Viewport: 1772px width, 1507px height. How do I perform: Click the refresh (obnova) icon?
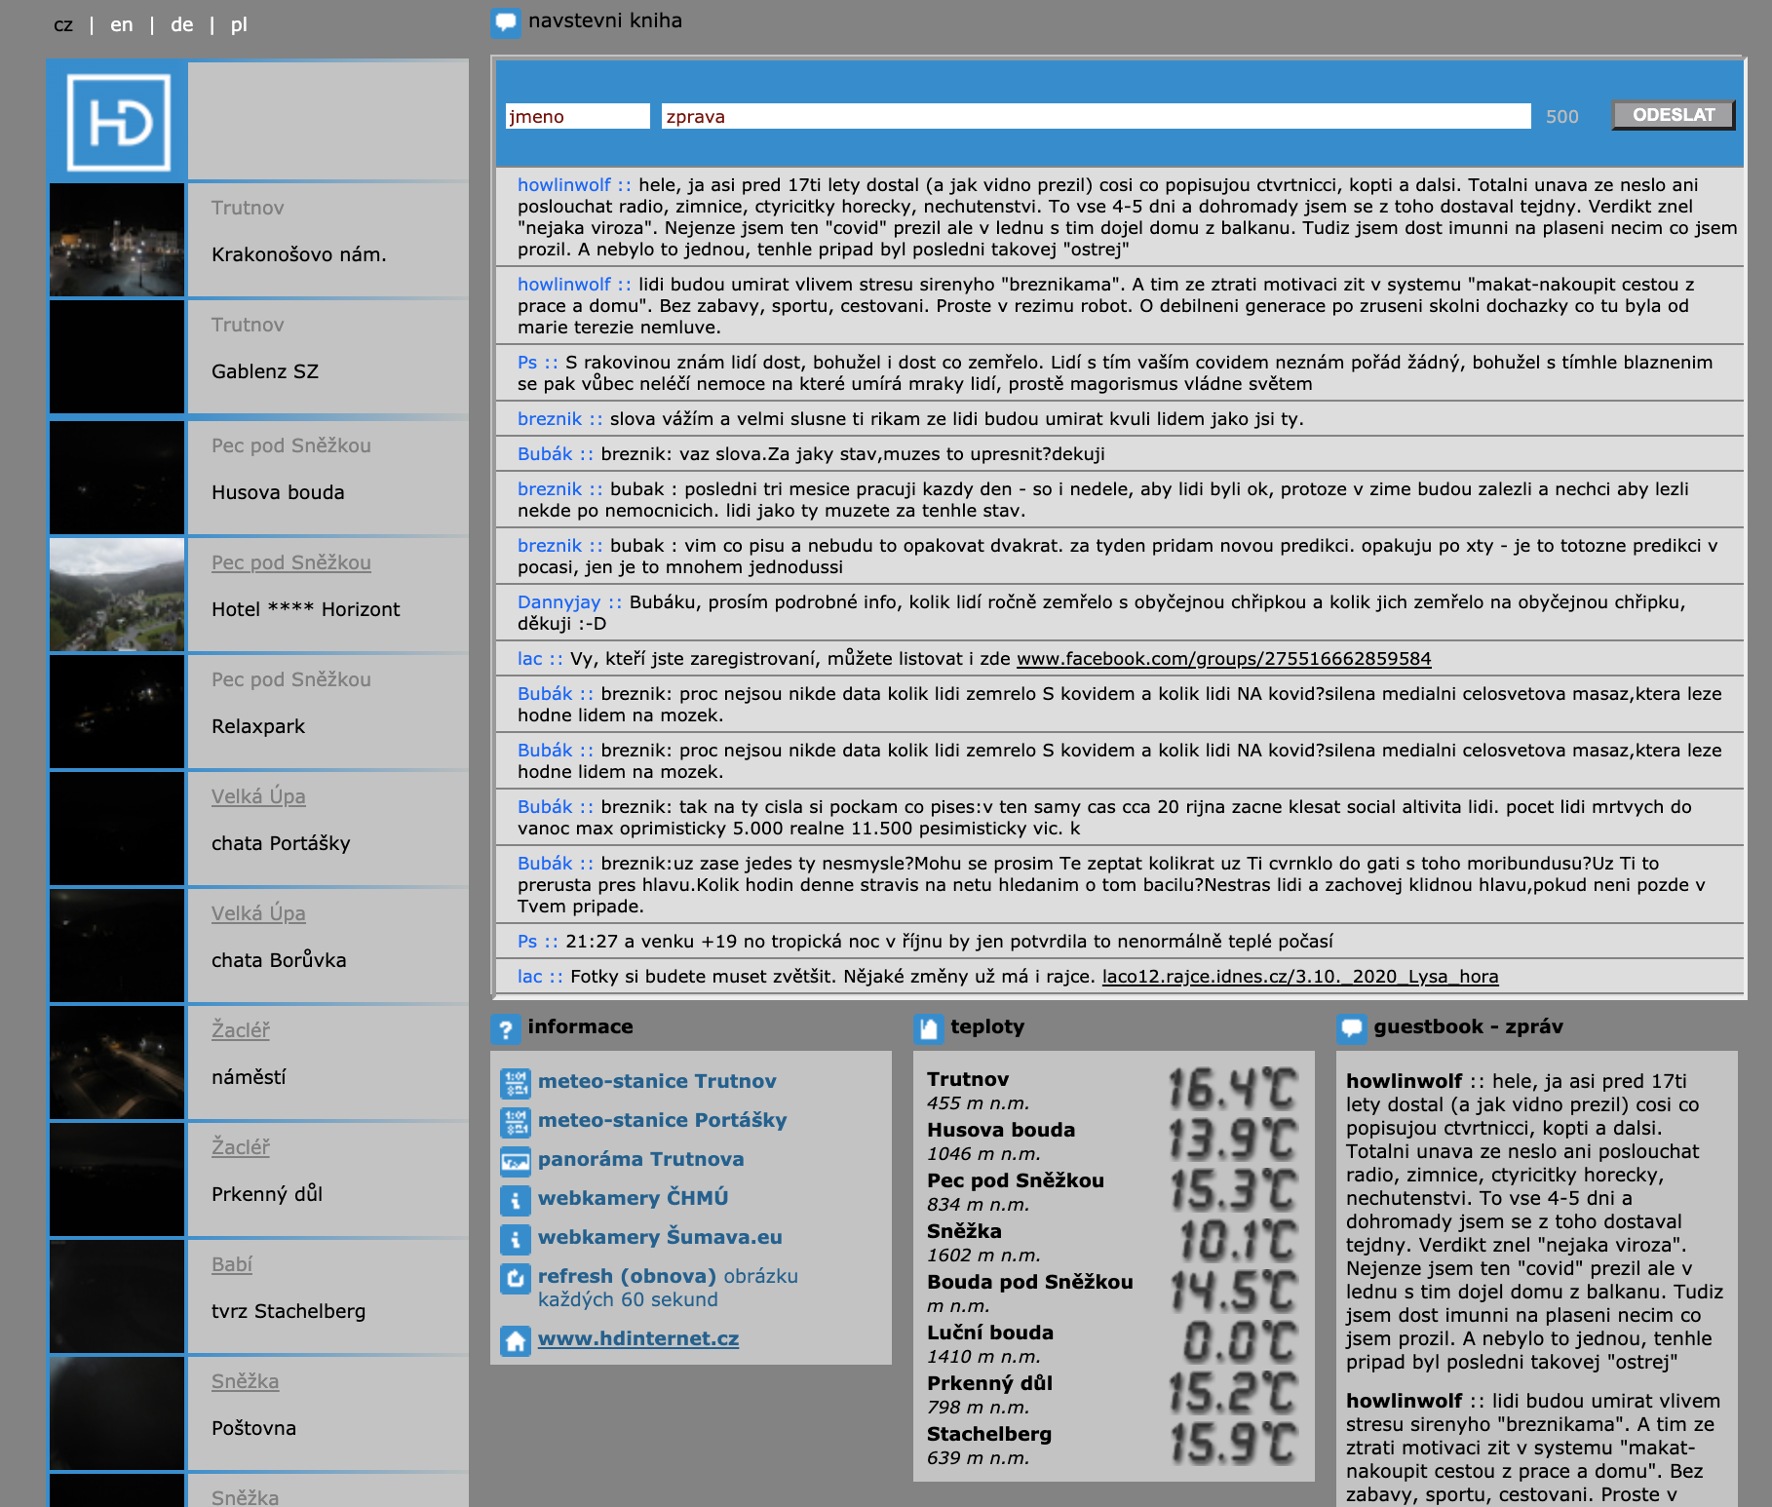point(515,1277)
